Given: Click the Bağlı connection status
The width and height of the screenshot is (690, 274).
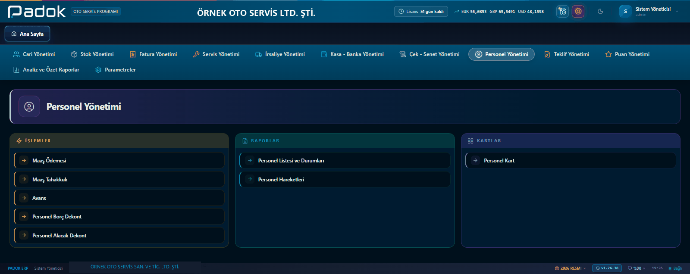Looking at the screenshot, I should pos(675,268).
